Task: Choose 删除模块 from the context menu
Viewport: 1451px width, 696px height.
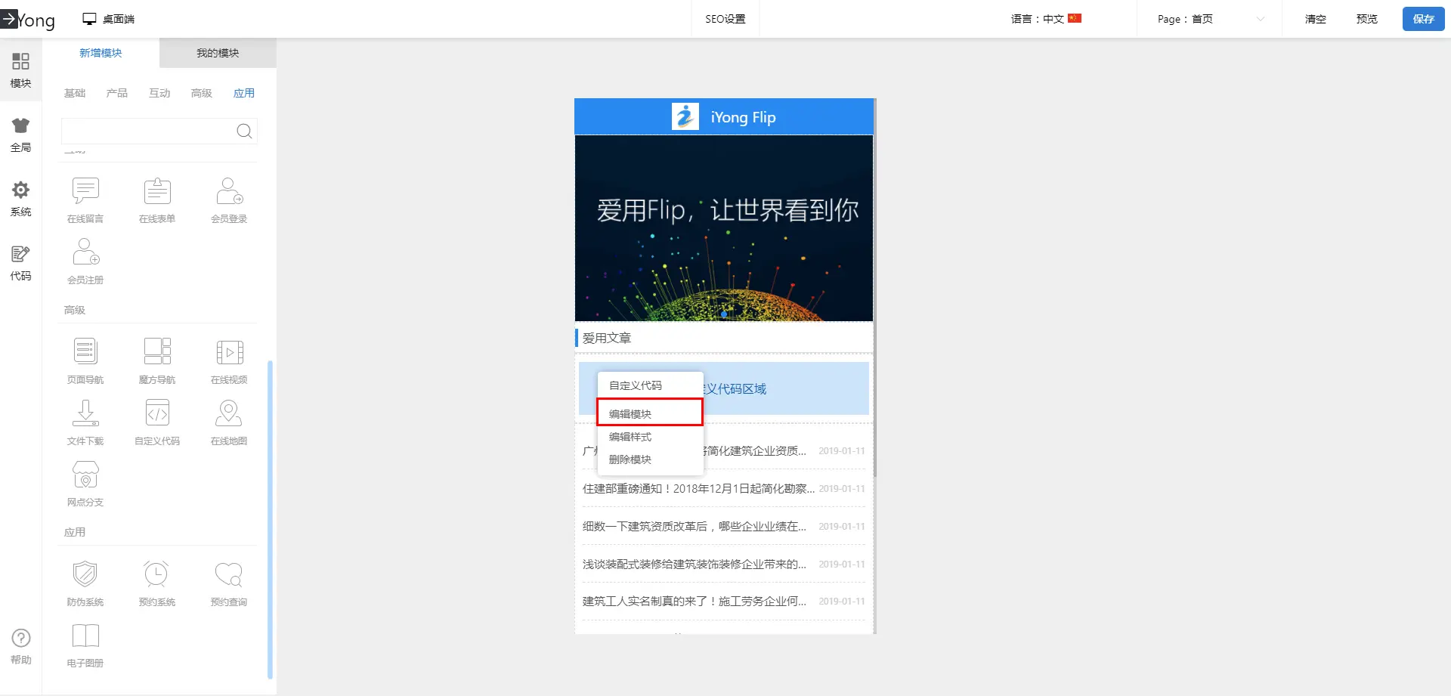Action: pos(630,459)
